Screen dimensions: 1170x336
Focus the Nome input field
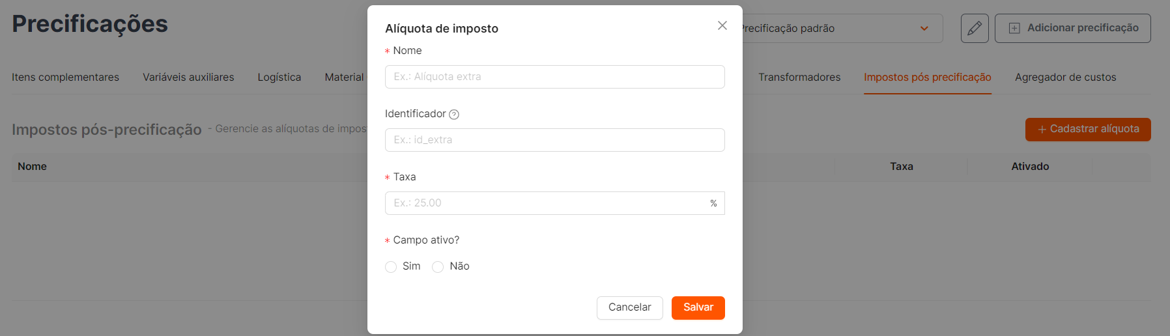tap(555, 77)
